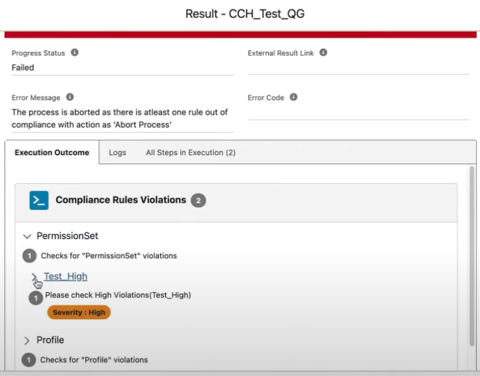Click Checks for "PermissionSet" violations text
This screenshot has height=376, width=480.
coord(109,256)
